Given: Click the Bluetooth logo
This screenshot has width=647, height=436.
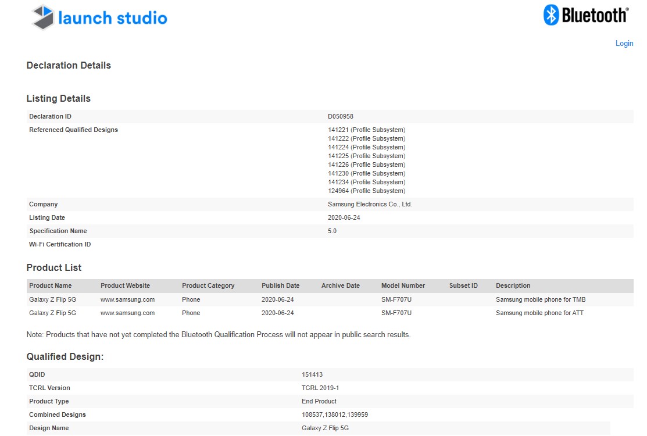Looking at the screenshot, I should point(586,15).
